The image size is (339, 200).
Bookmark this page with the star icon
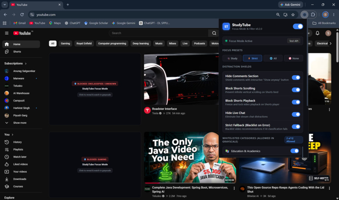pos(293,15)
